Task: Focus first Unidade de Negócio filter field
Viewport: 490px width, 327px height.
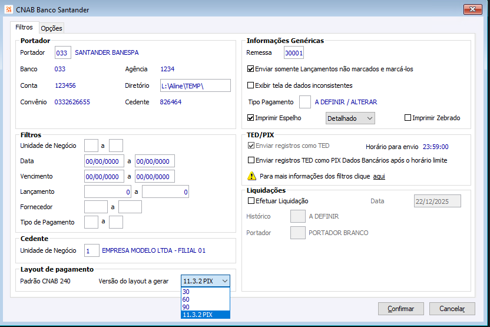Action: tap(91, 146)
